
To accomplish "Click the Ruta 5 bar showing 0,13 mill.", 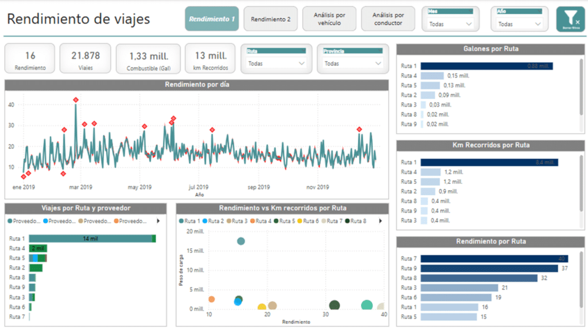I will click(x=430, y=86).
